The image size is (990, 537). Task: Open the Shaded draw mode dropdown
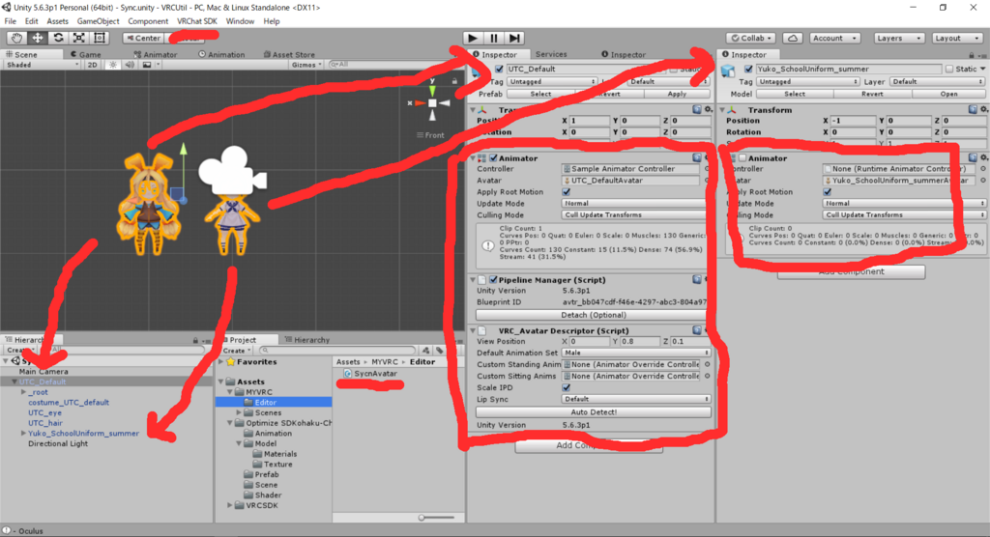[x=42, y=65]
